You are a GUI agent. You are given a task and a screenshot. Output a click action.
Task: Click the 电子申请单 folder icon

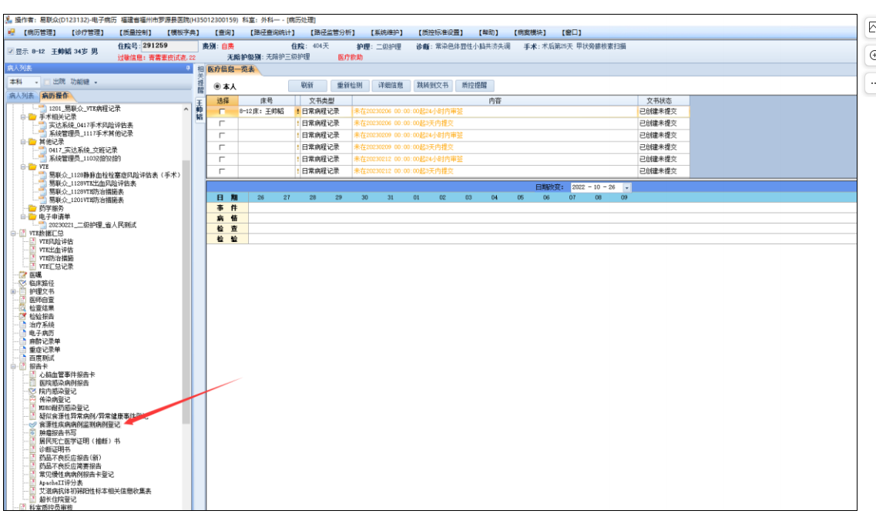pyautogui.click(x=32, y=217)
